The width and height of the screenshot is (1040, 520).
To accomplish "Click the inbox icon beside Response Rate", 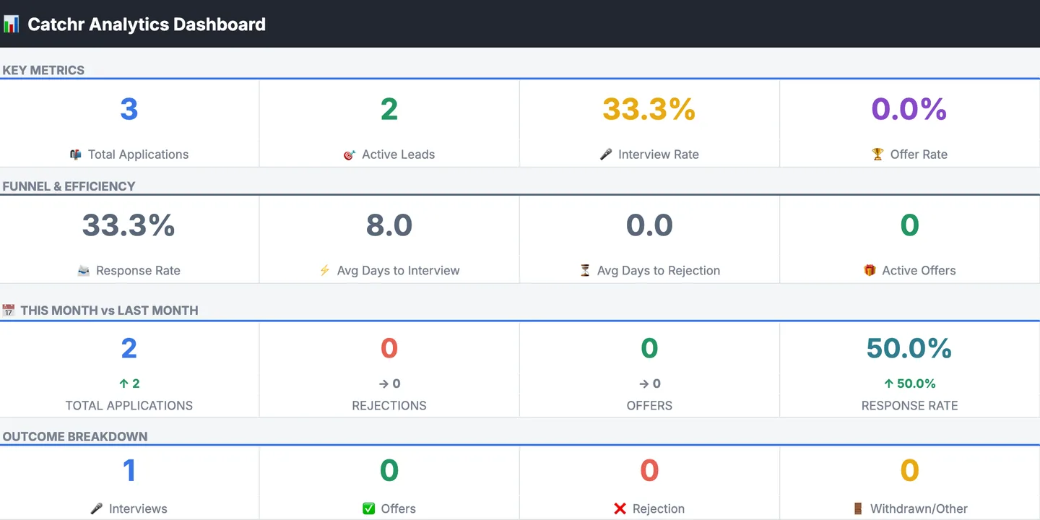I will pos(84,271).
